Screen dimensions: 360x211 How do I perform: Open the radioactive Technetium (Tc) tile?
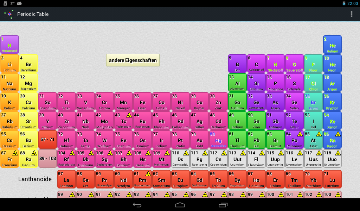[123, 121]
